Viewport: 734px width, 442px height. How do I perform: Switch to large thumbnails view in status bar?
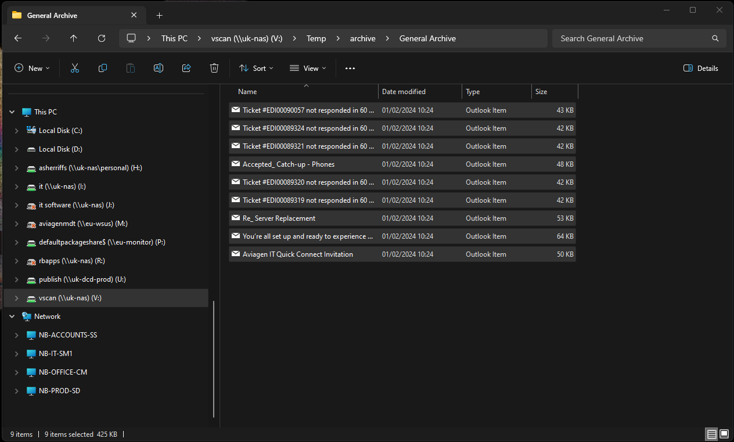click(724, 434)
